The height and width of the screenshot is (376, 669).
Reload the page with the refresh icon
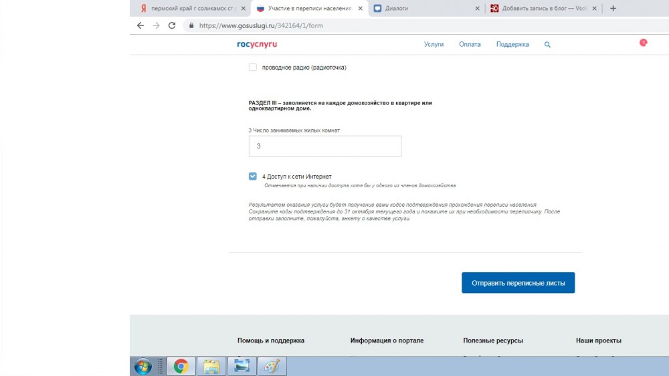[x=172, y=25]
